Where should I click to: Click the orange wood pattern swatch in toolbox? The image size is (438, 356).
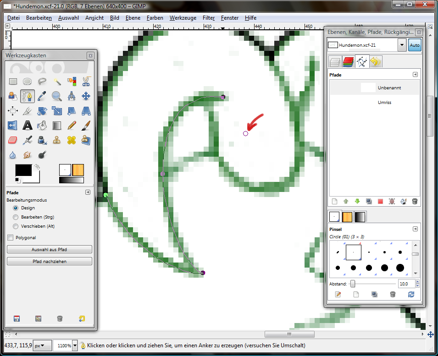(x=78, y=170)
